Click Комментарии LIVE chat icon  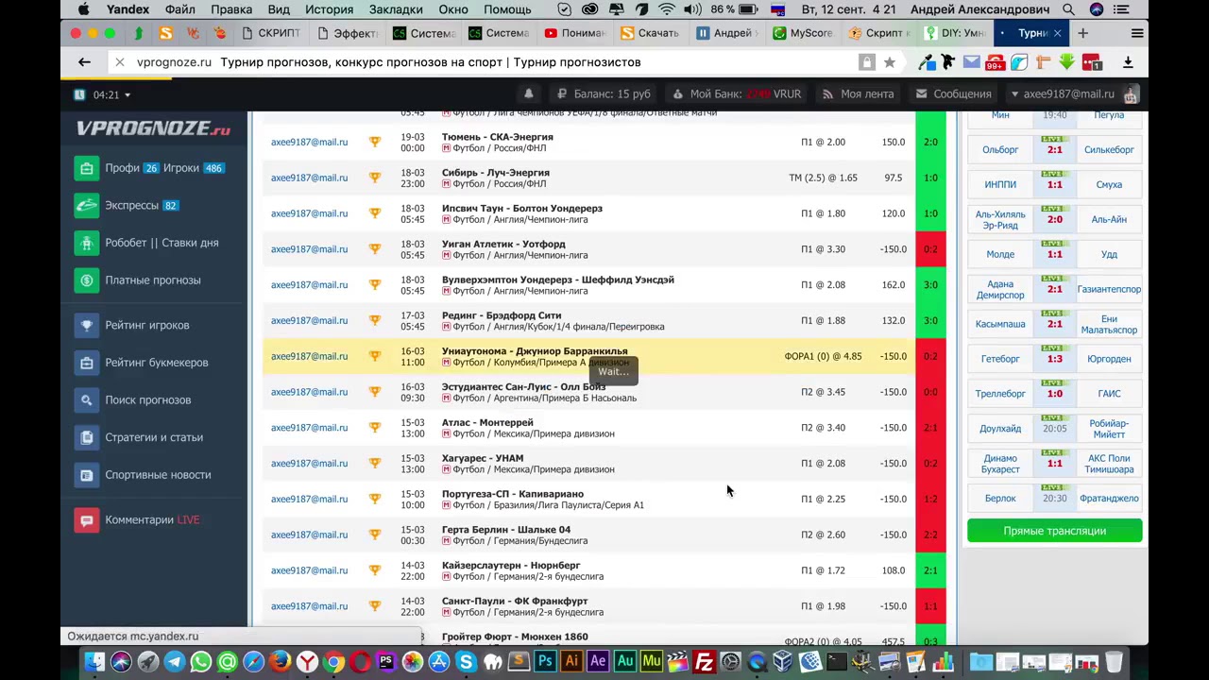pos(87,519)
